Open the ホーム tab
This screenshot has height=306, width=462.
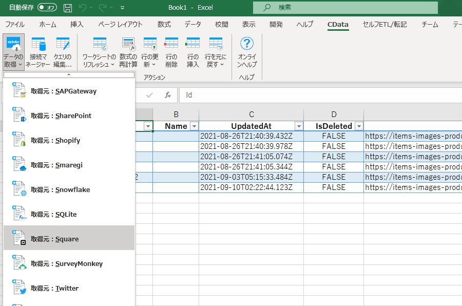48,25
